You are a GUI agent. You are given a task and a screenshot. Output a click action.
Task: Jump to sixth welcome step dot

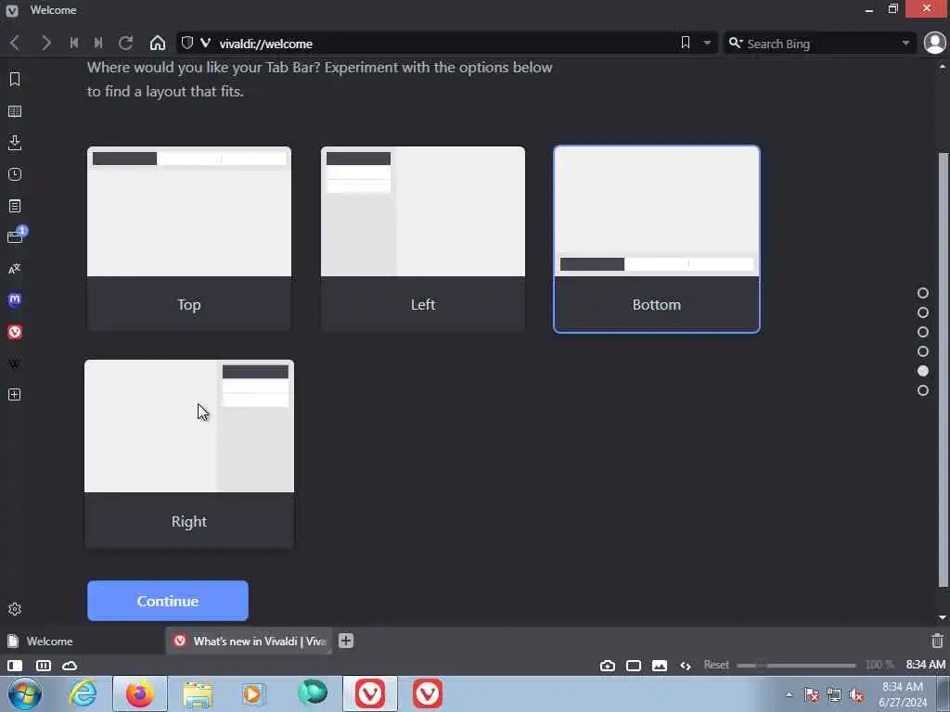(923, 390)
